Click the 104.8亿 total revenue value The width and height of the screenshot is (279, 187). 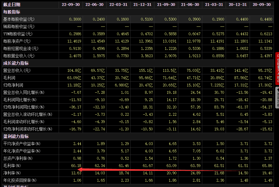coord(74,70)
